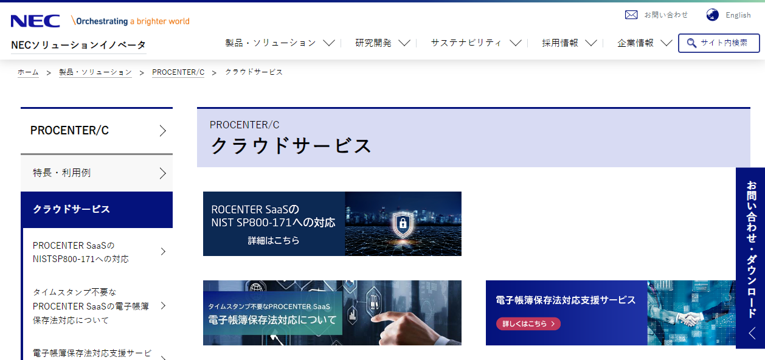This screenshot has width=765, height=360.
Task: Expand chevron next to 採用情報
Action: coord(591,43)
